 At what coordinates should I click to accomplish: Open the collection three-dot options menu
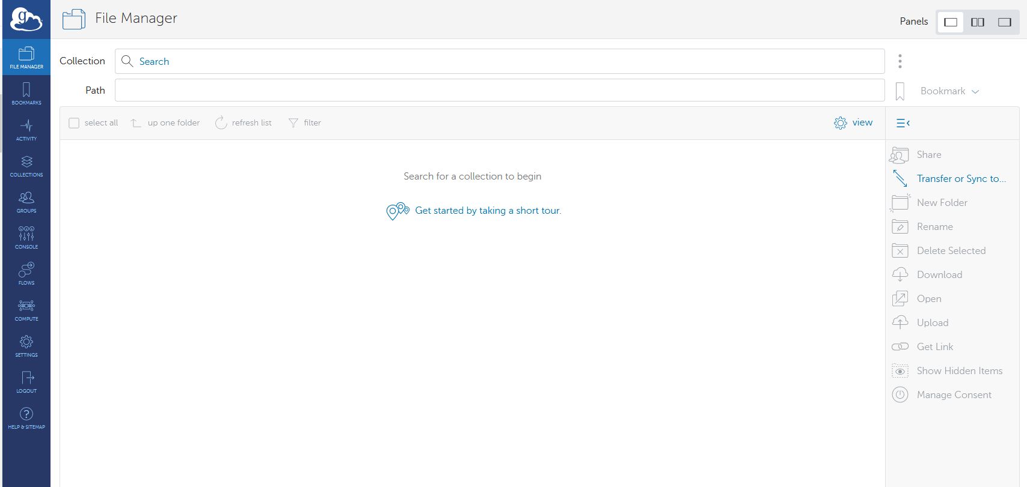(900, 61)
